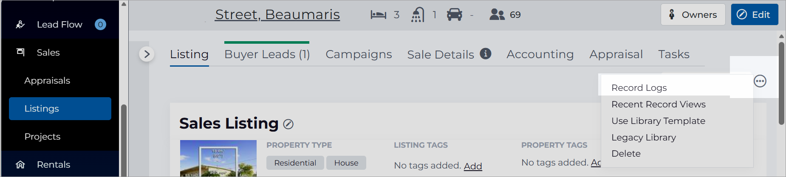Click the info icon next to Sale Details
786x177 pixels.
(486, 53)
